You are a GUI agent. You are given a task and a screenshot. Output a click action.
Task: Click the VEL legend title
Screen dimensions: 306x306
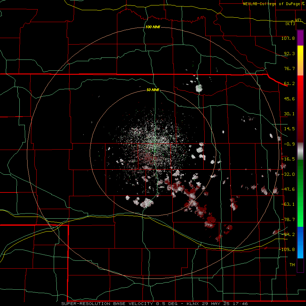click(299, 20)
